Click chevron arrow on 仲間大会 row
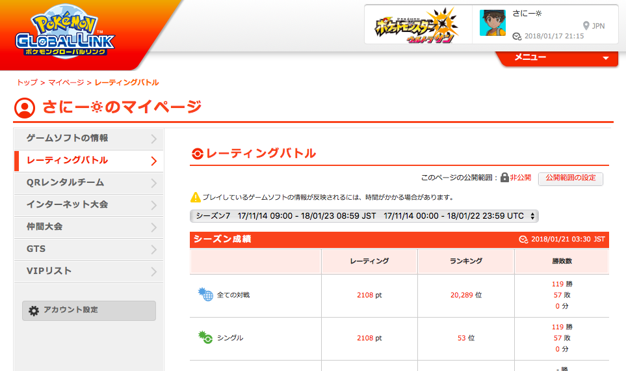This screenshot has width=626, height=371. tap(154, 227)
